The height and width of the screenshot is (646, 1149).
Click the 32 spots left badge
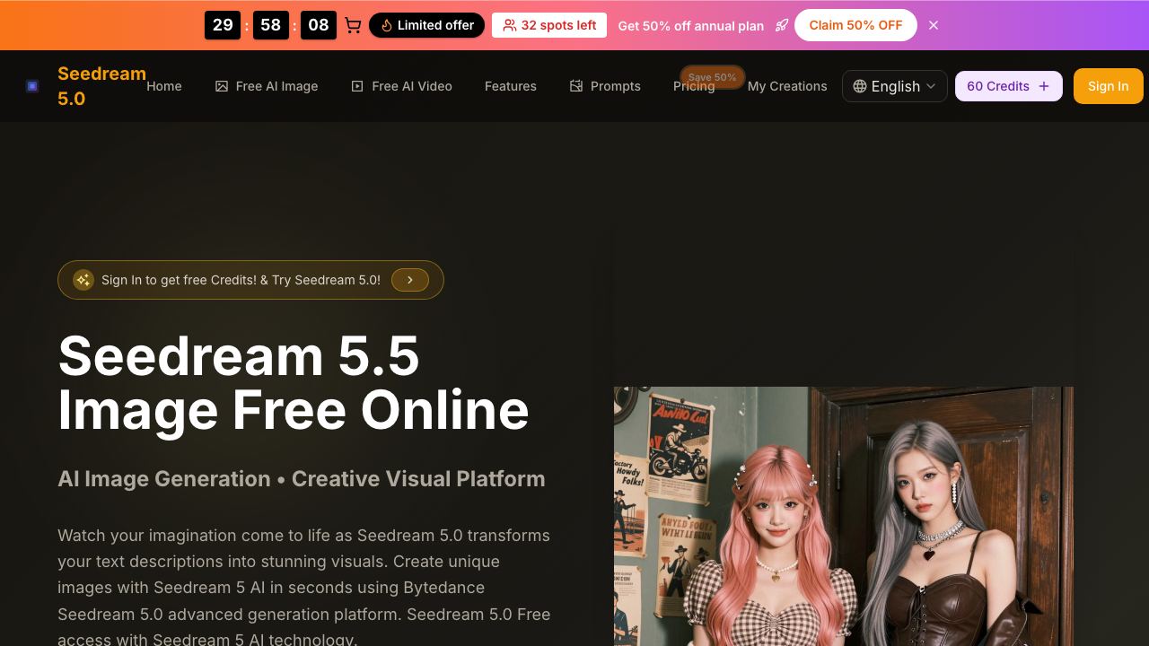pyautogui.click(x=549, y=25)
